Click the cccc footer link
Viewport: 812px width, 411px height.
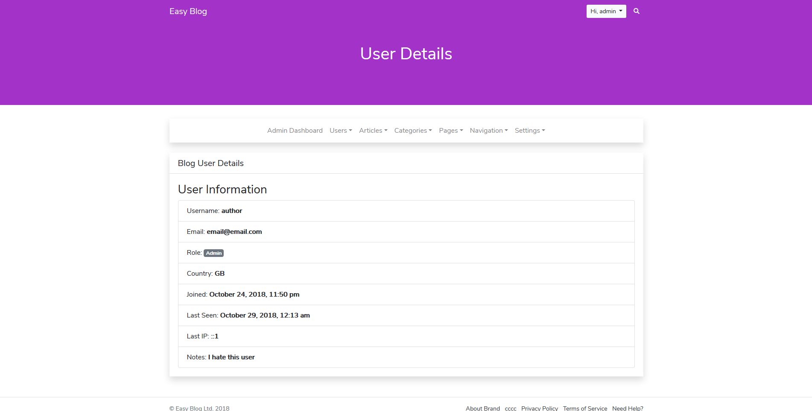click(510, 408)
